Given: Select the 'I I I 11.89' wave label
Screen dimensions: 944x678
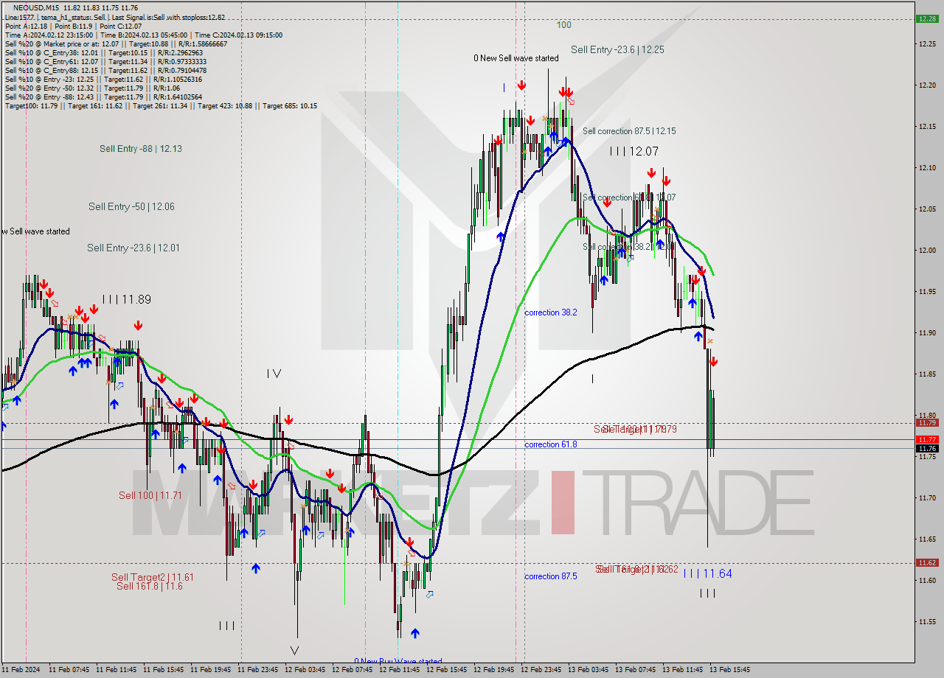Looking at the screenshot, I should [127, 299].
